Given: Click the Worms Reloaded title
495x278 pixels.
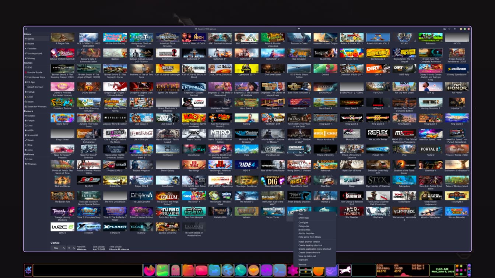Looking at the screenshot, I should pyautogui.click(x=457, y=217).
